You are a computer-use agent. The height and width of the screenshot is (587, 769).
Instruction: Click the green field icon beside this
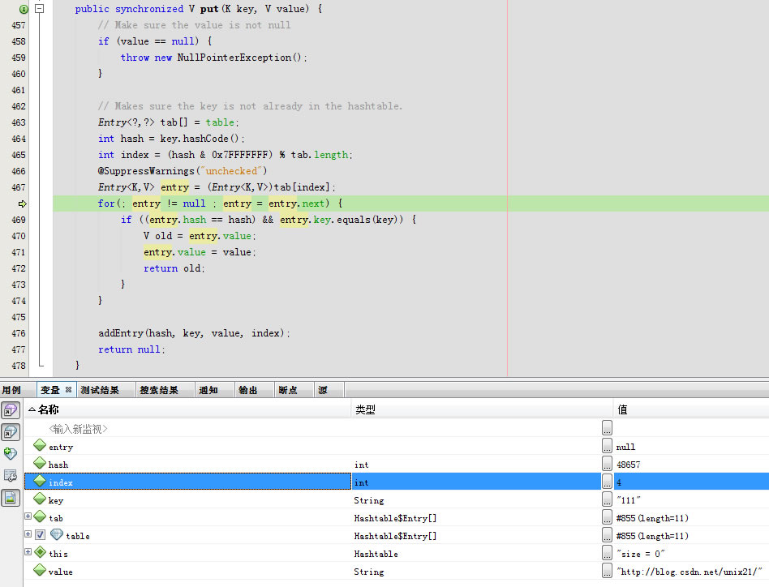click(x=40, y=552)
